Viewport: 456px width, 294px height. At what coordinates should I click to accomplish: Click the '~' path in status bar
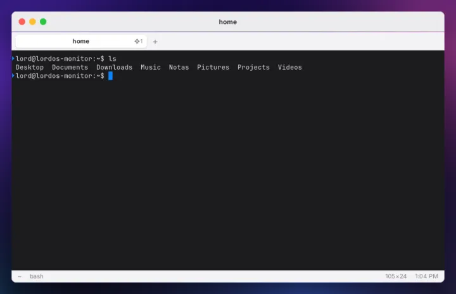(20, 276)
